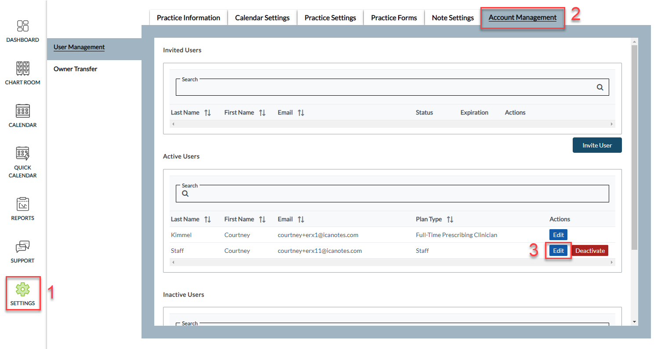Sort Active Users by Last Name
The image size is (665, 349).
[207, 219]
